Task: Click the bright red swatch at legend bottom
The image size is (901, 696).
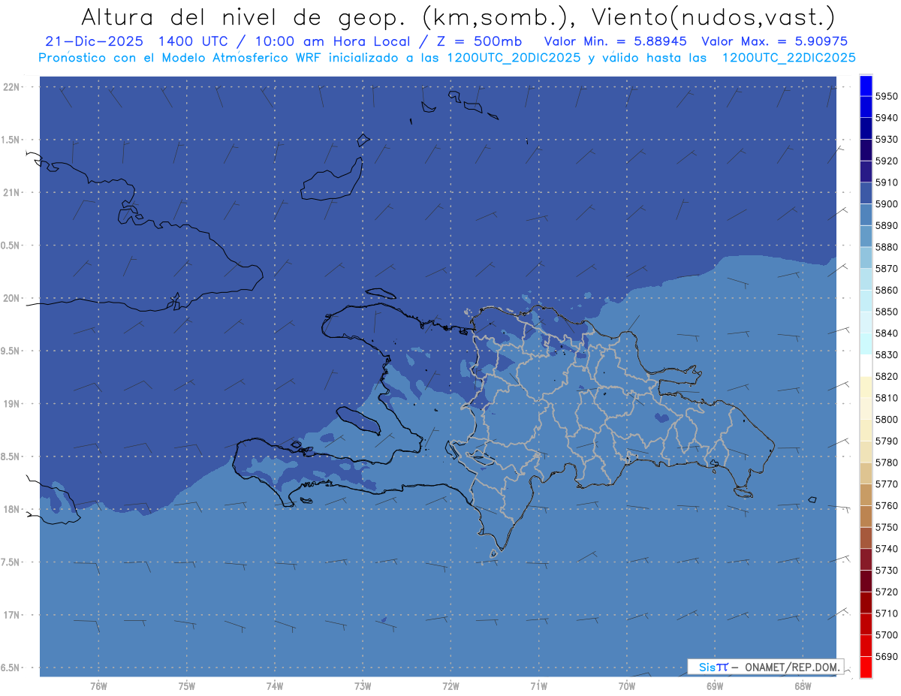Action: tap(866, 667)
